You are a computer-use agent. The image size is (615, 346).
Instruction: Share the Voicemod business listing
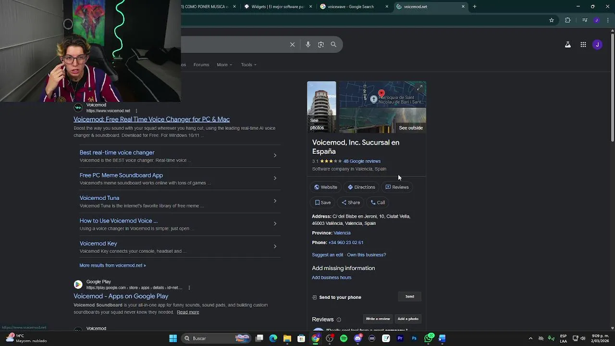(351, 203)
